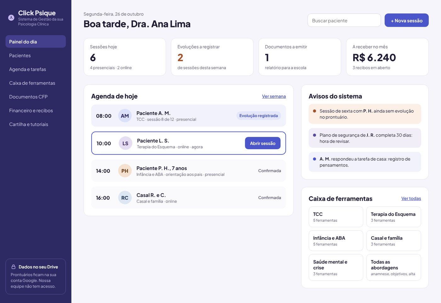Click the lock icon beside Dados no seu Drive
The image size is (441, 303).
(14, 267)
